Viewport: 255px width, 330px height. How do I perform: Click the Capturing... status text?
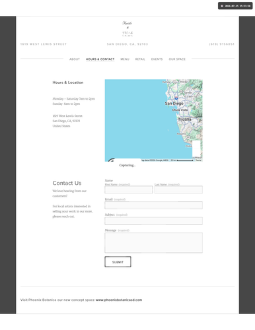tap(127, 165)
